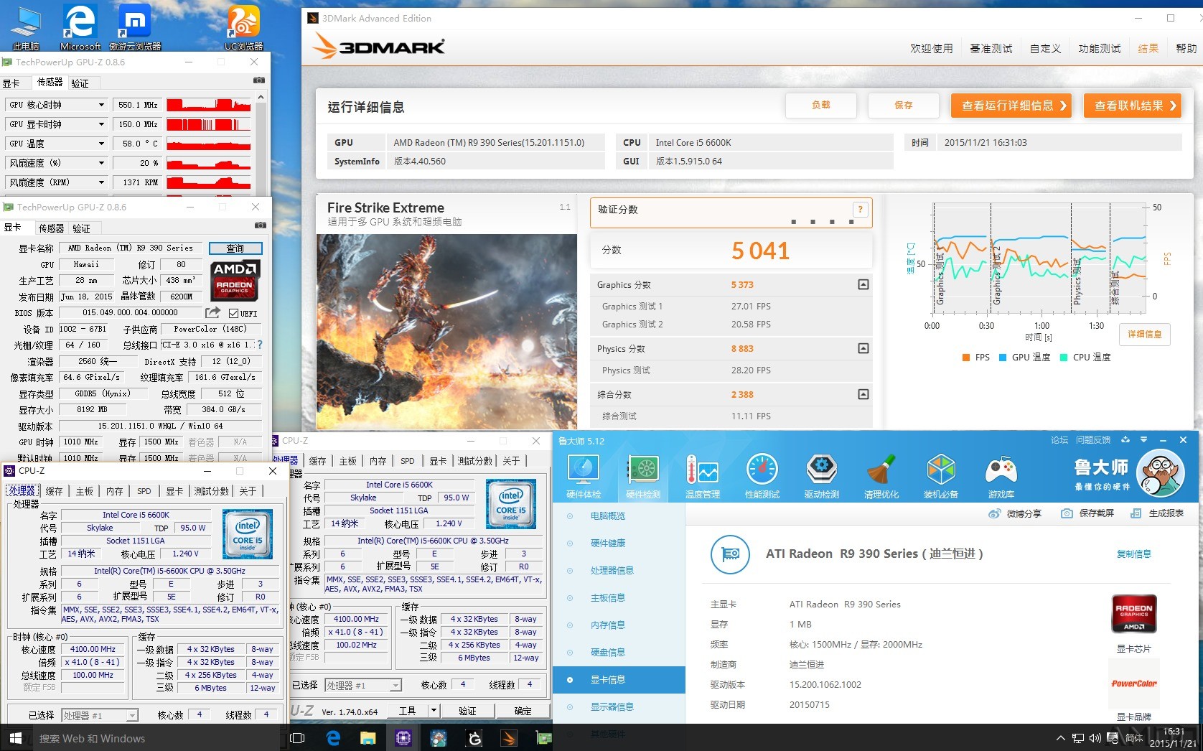
Task: Collapse Physics 分数 section in 3DMark
Action: [863, 348]
